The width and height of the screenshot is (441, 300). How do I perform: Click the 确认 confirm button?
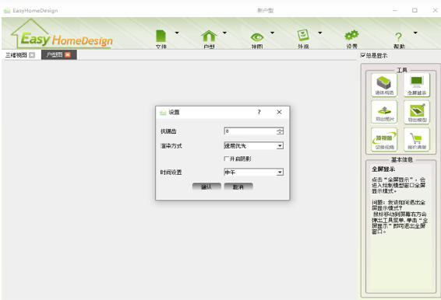click(x=206, y=187)
